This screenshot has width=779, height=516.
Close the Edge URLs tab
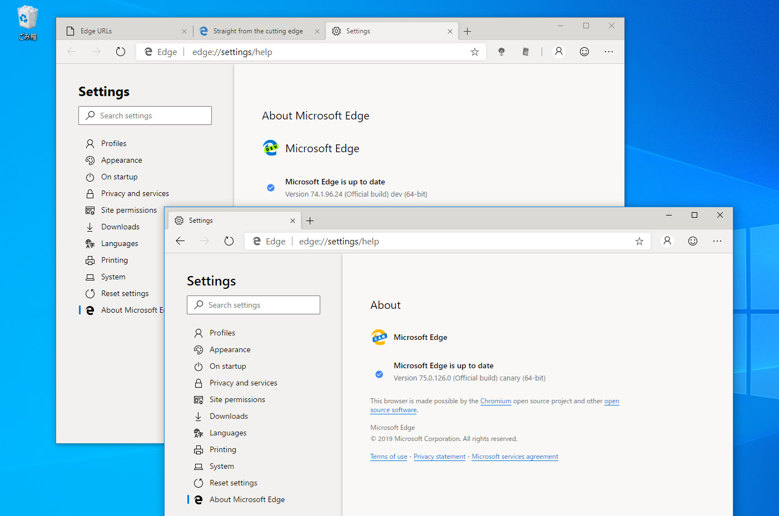point(184,31)
